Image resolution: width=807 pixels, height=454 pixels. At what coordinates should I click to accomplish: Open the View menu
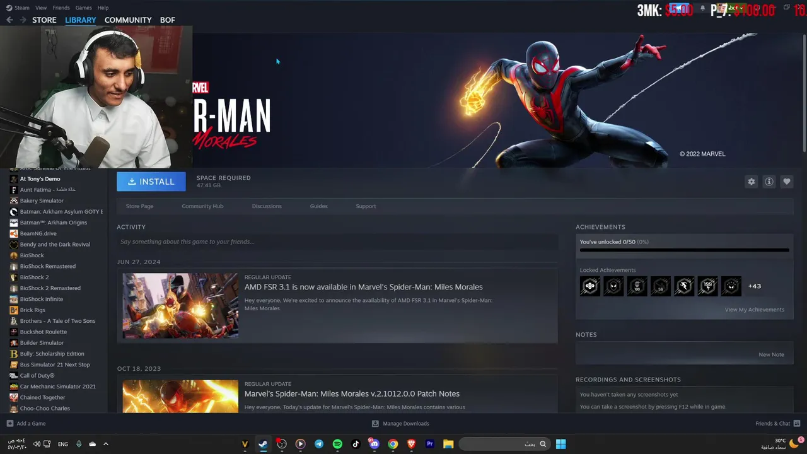[x=41, y=8]
